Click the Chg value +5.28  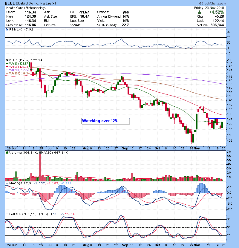(219, 16)
